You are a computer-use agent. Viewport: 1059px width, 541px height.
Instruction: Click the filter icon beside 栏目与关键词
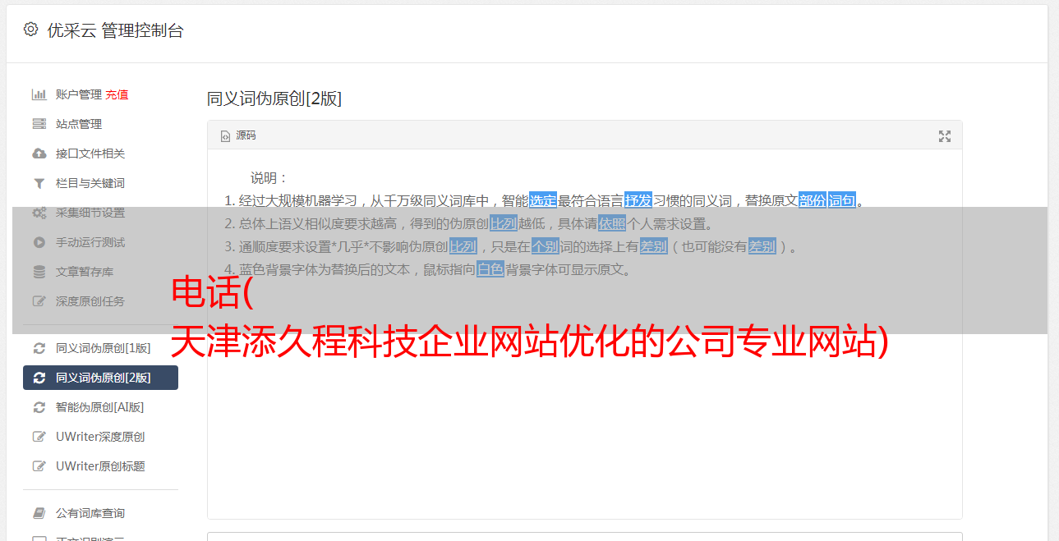pyautogui.click(x=39, y=183)
